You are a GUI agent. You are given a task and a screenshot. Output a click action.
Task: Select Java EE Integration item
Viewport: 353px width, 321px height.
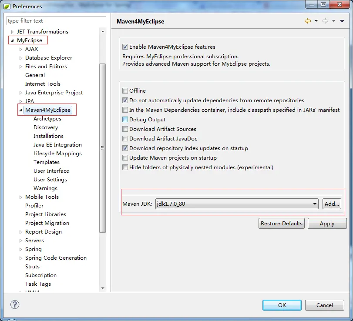[57, 145]
